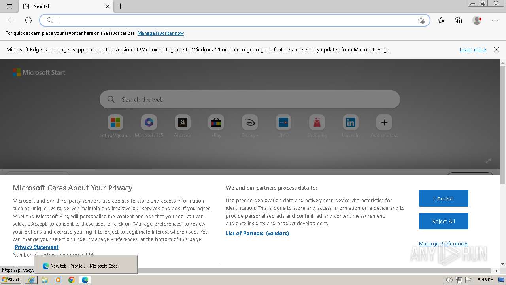
Task: Open Manage favorites now link
Action: coord(160,33)
